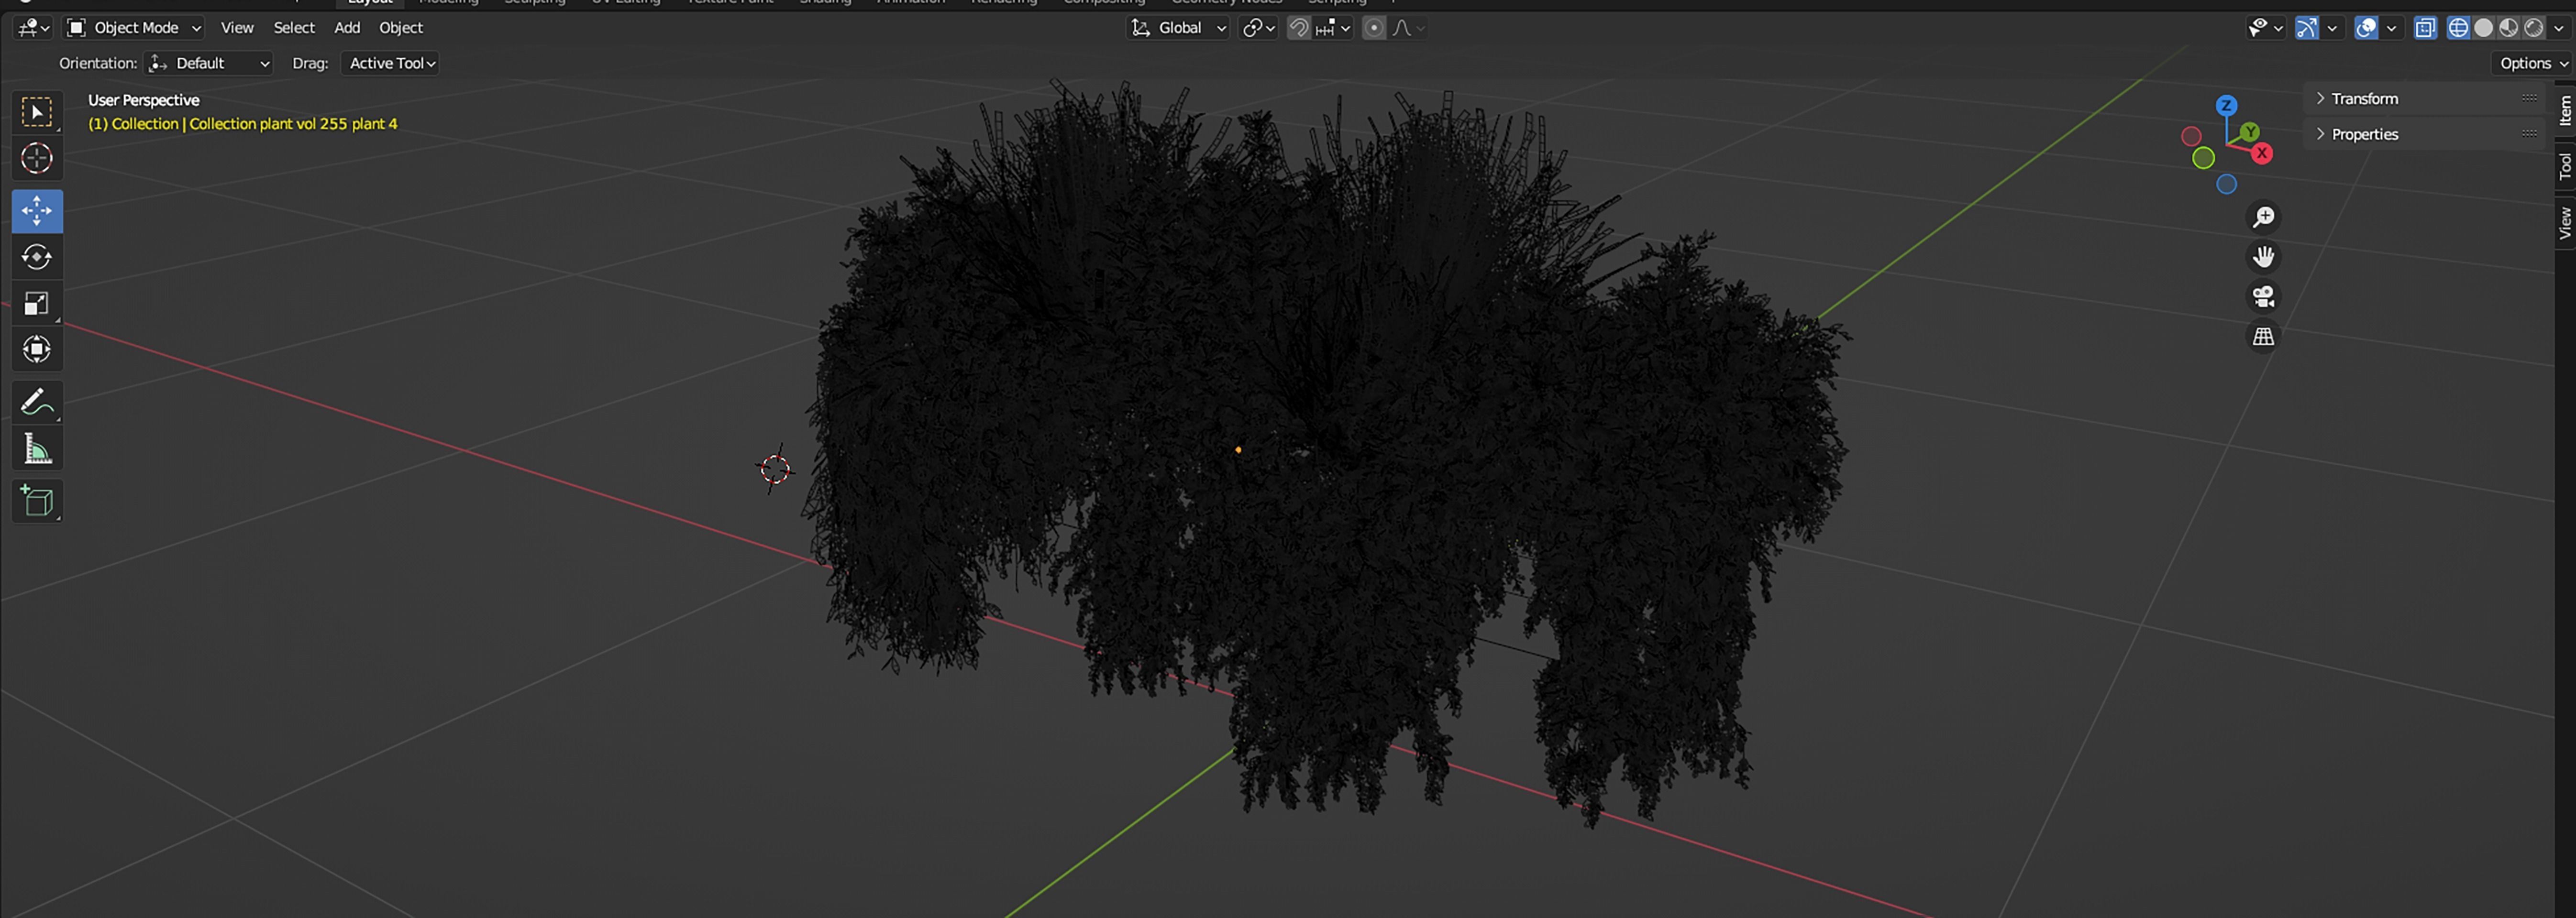2576x918 pixels.
Task: Select the Move tool
Action: point(37,211)
